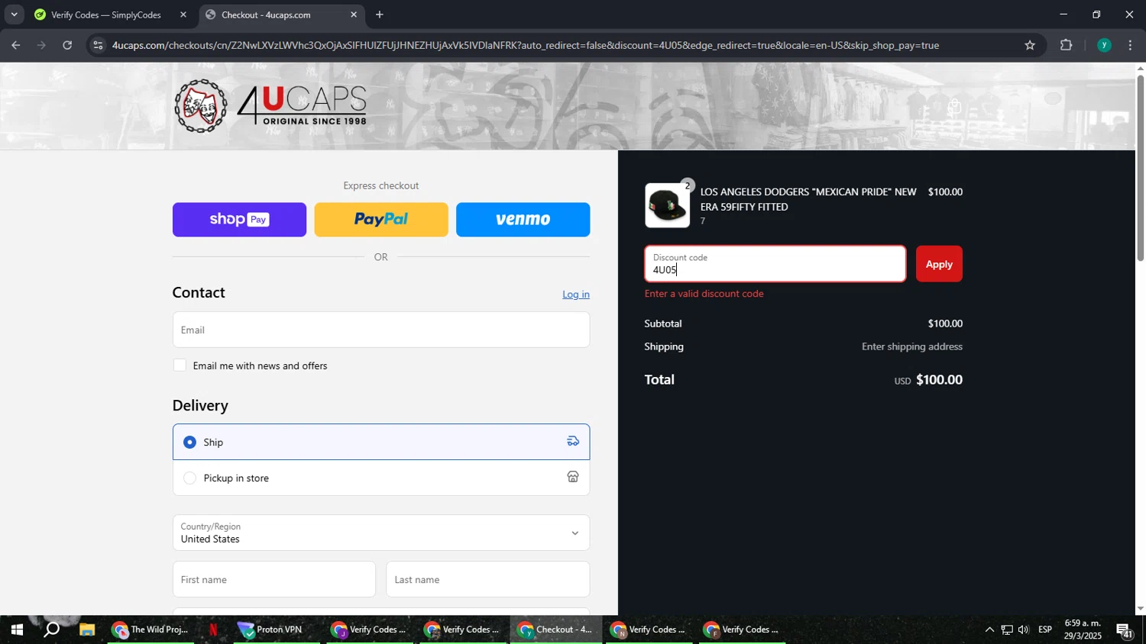
Task: Click the Enter shipping address text
Action: point(912,347)
